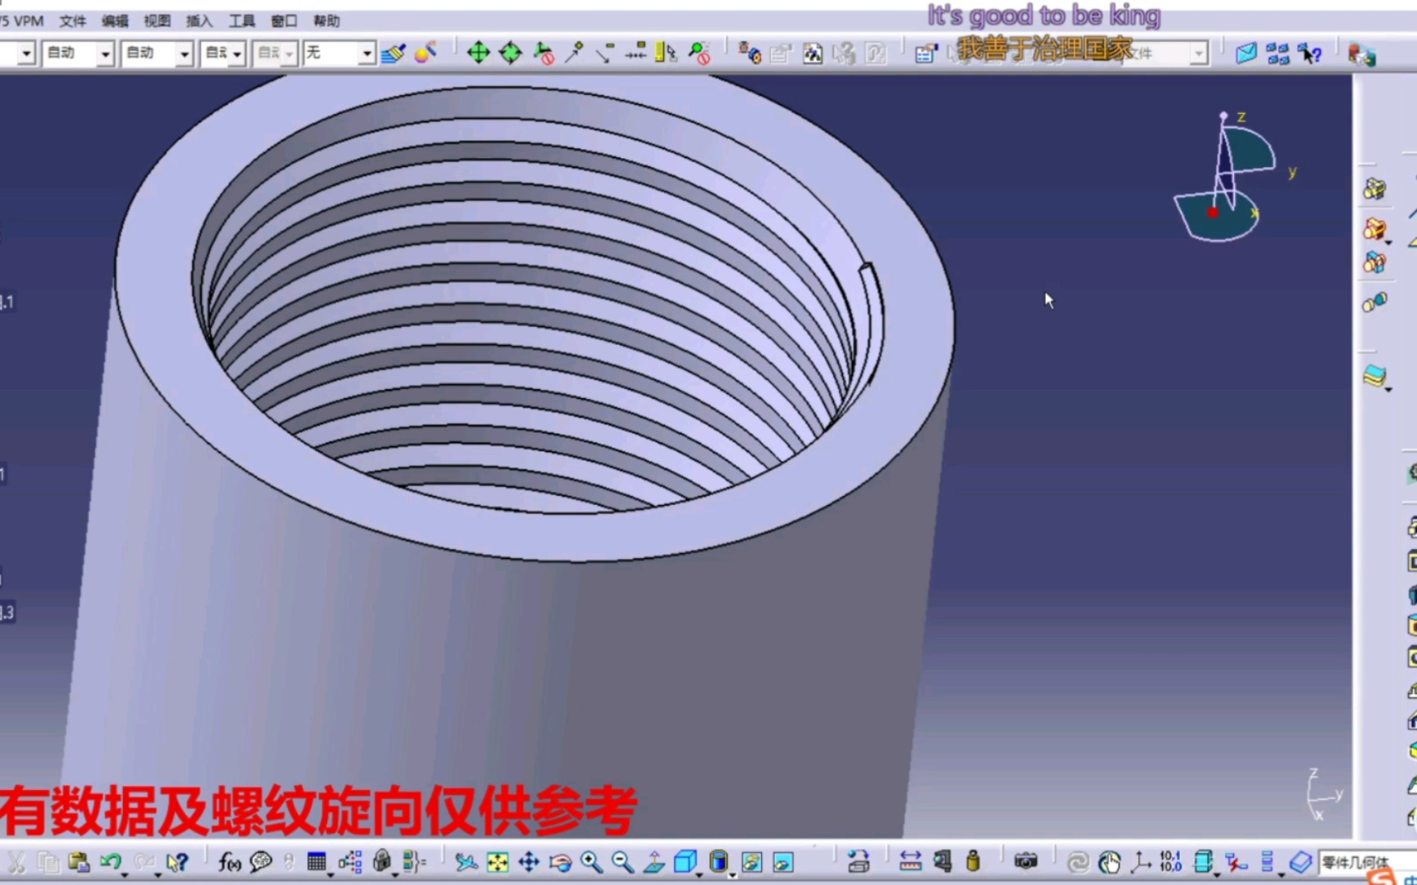The image size is (1417, 885).
Task: Expand the second 自动 dropdown arrow
Action: coord(185,54)
